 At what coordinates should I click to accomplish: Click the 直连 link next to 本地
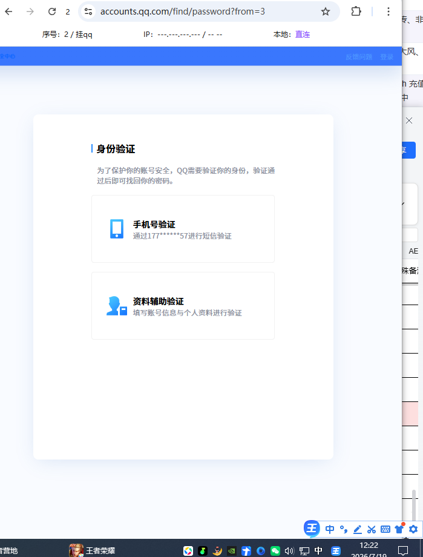tap(303, 34)
